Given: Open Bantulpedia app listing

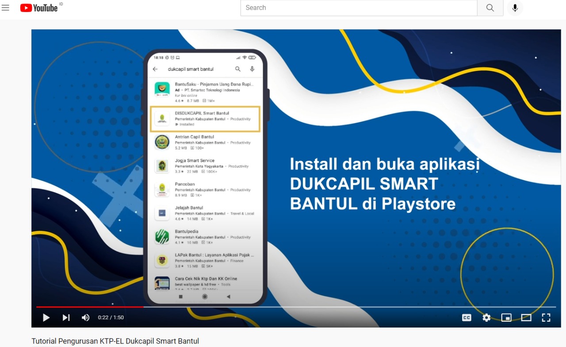Looking at the screenshot, I should (206, 237).
